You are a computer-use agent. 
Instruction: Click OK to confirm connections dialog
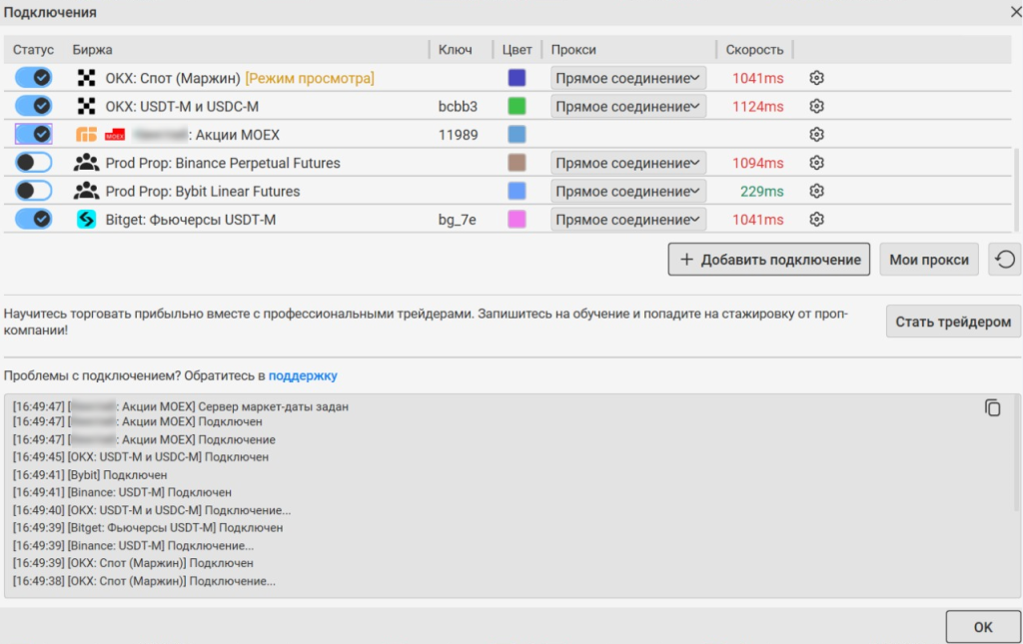tap(983, 627)
